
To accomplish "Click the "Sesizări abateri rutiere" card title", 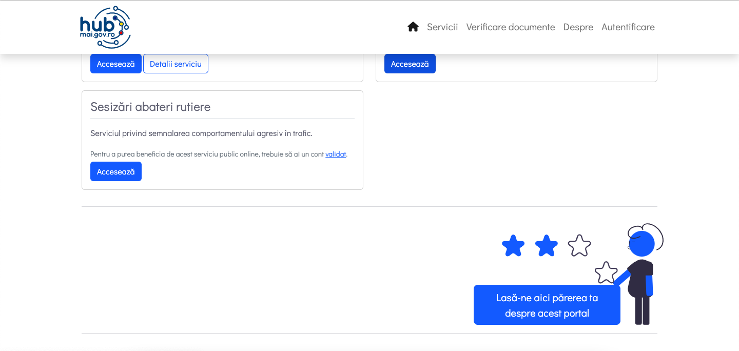I will (x=150, y=107).
